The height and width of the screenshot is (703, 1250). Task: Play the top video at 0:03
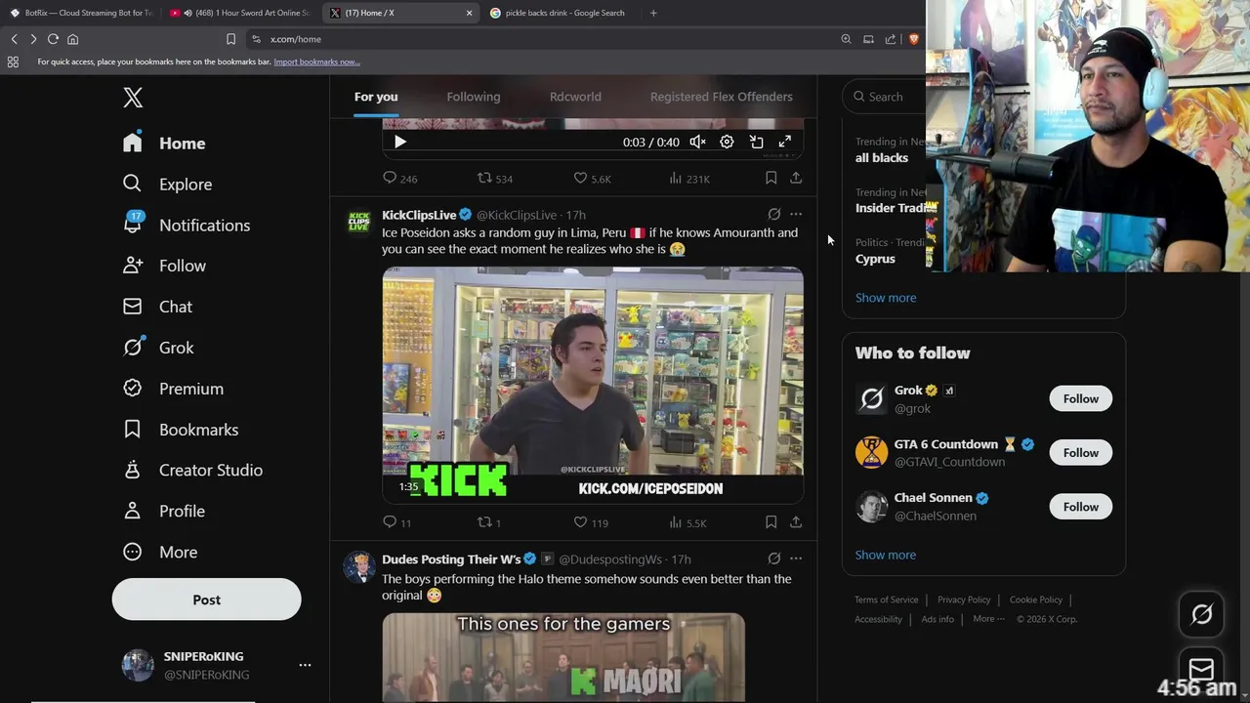[x=399, y=143]
